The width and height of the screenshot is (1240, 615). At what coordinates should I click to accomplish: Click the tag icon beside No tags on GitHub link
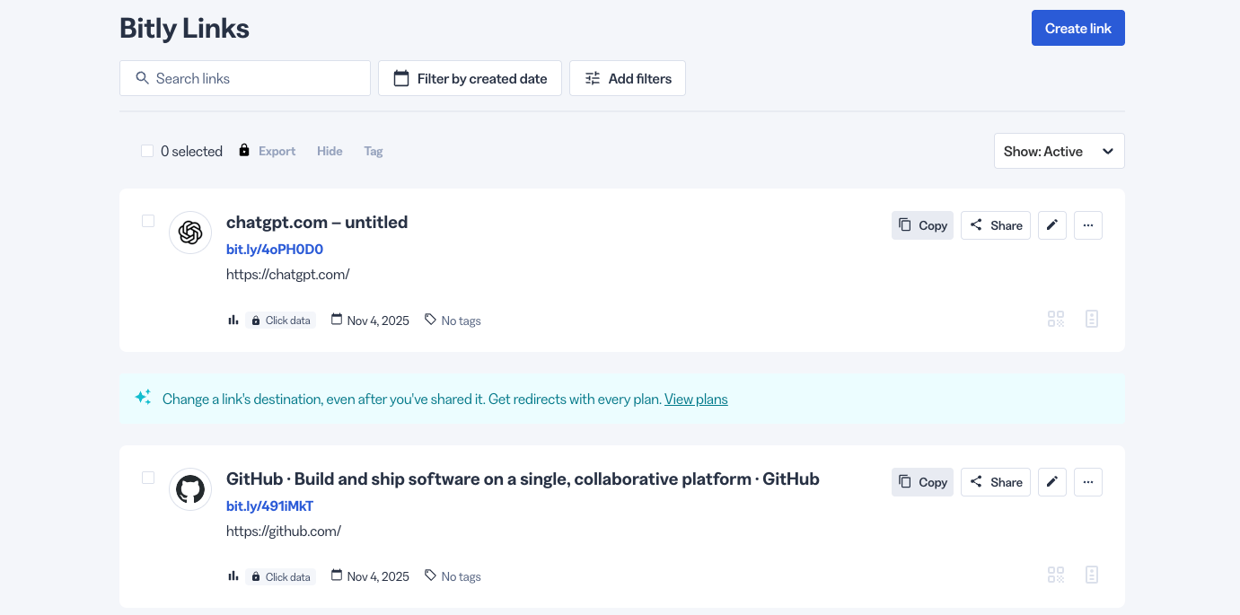pyautogui.click(x=433, y=575)
